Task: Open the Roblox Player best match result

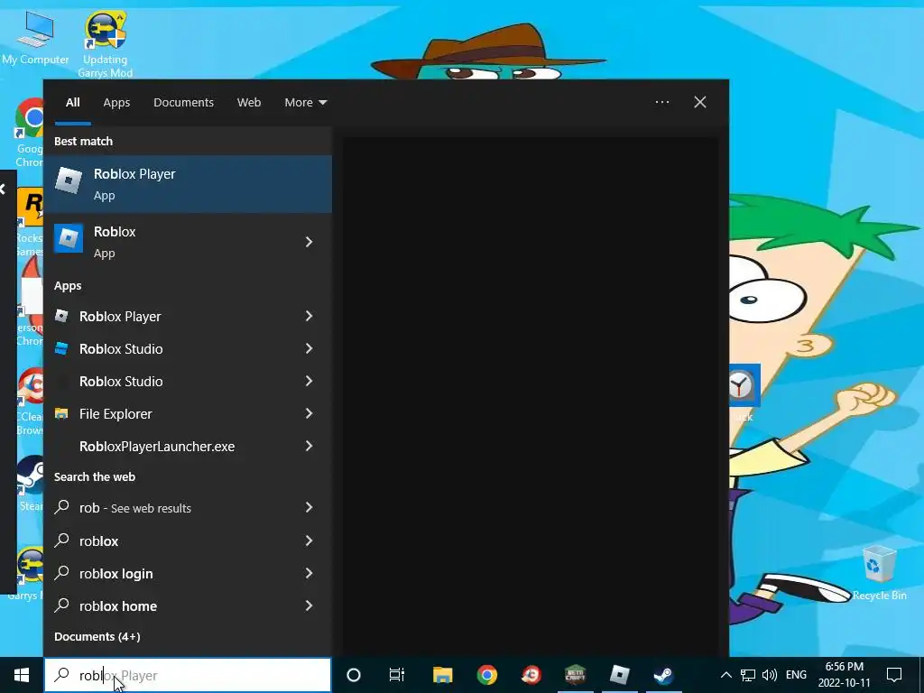Action: (x=188, y=184)
